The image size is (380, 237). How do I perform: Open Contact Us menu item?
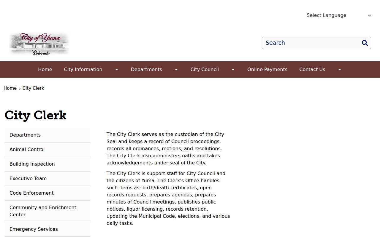click(x=312, y=70)
